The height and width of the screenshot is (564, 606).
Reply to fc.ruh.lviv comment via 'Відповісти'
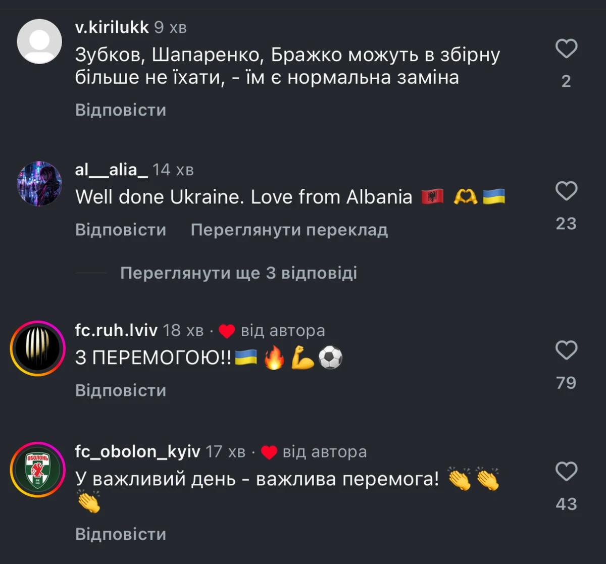121,390
